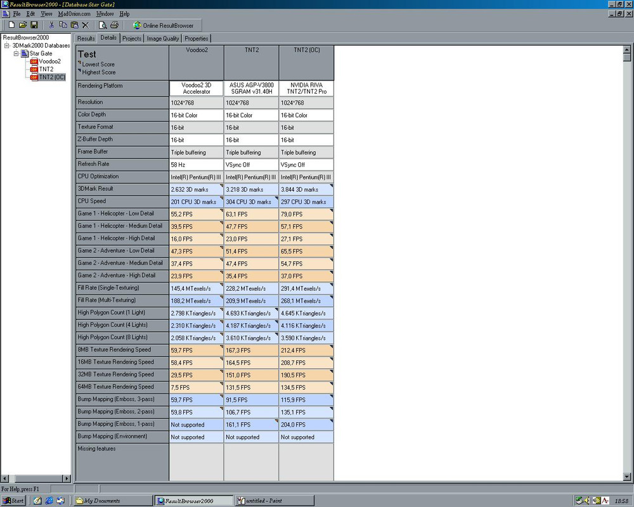Click the CPU Speed row label

coord(122,202)
